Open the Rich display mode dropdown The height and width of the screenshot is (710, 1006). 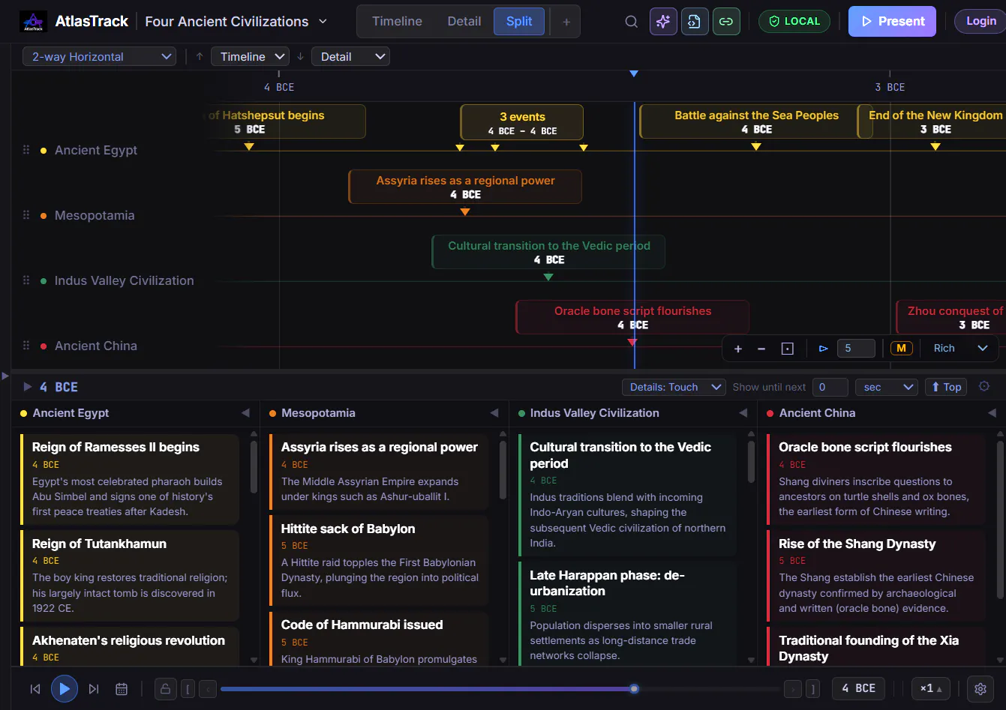click(959, 349)
